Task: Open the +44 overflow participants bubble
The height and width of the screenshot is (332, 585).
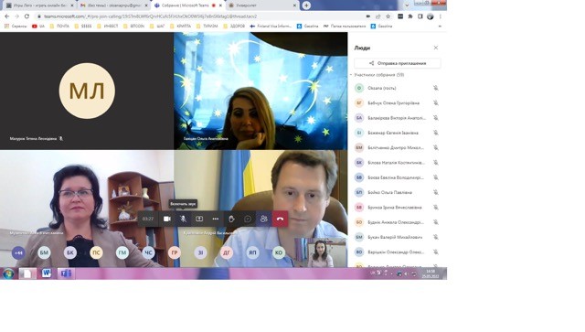Action: (18, 252)
